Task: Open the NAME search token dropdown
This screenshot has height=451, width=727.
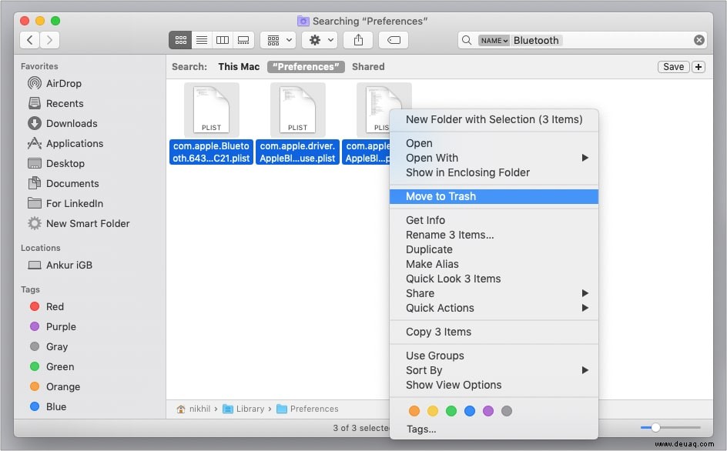Action: coord(494,40)
